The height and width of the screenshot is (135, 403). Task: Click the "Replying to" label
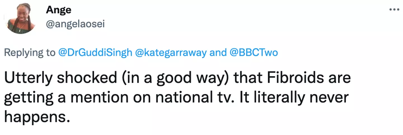point(30,52)
